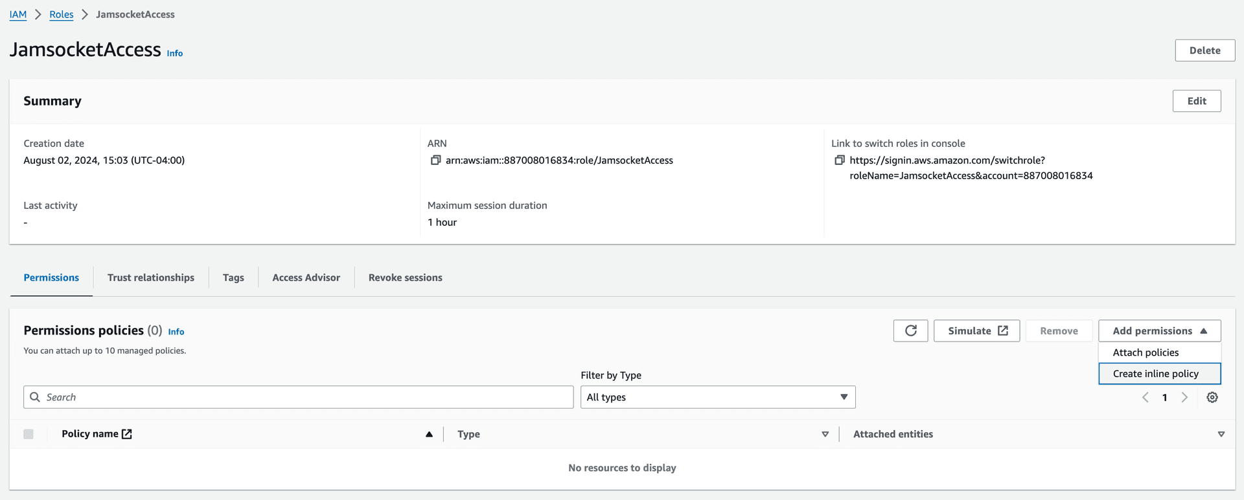Screen dimensions: 1244x500
Task: Click the Policy name column header
Action: click(90, 434)
